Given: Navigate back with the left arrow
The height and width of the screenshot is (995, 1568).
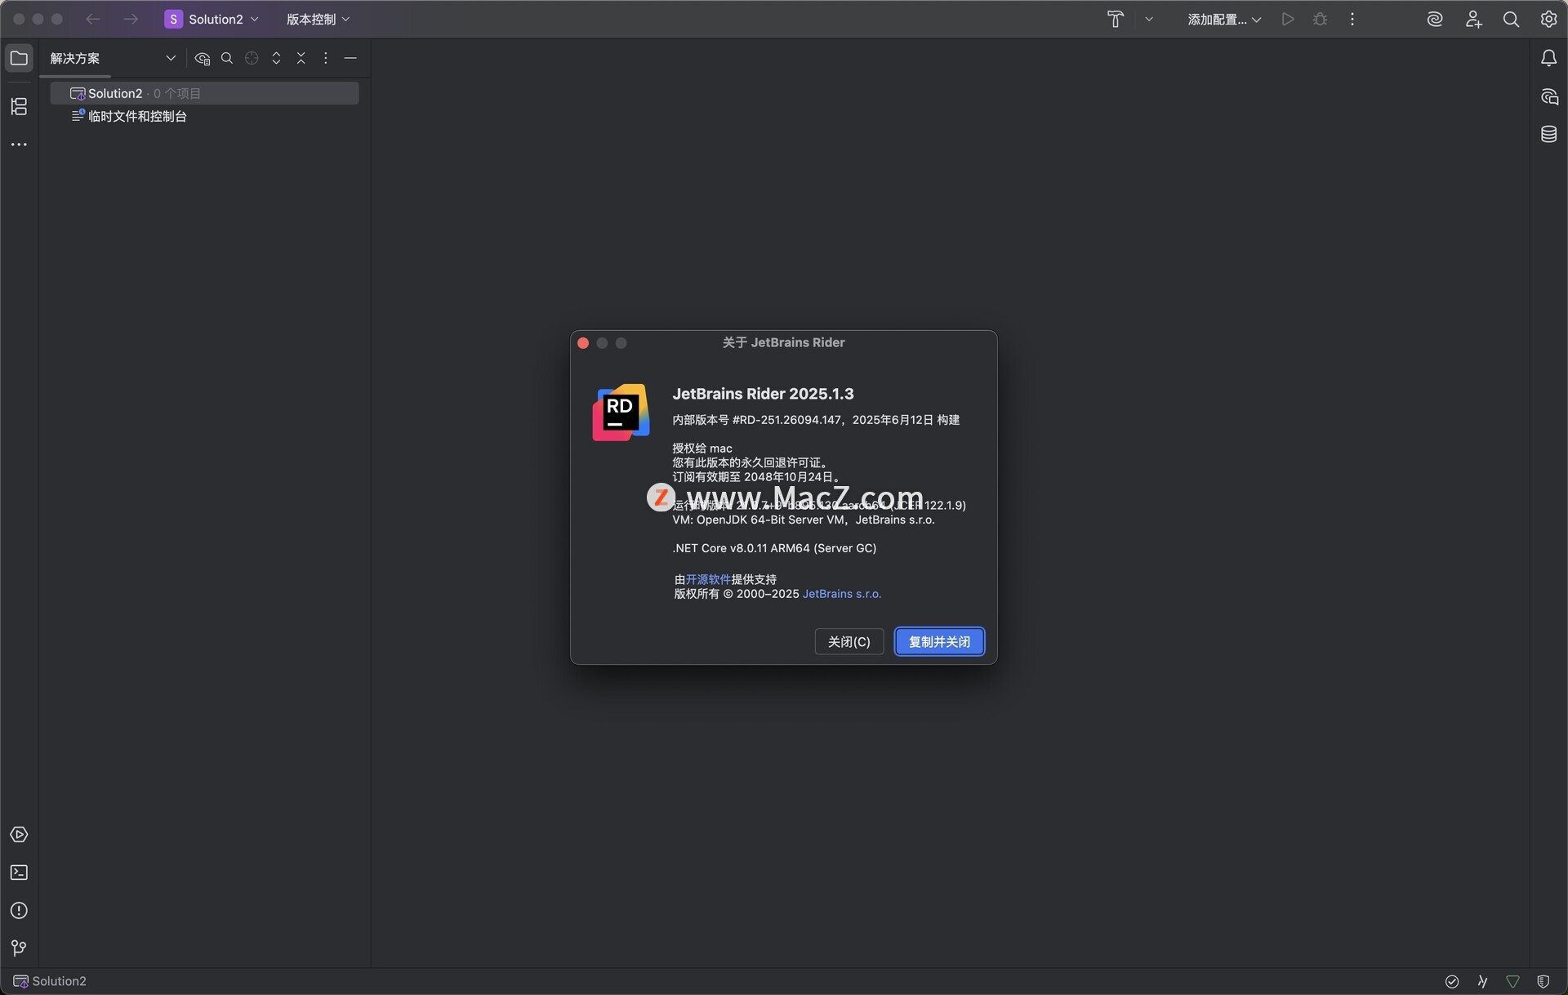Looking at the screenshot, I should pos(93,19).
